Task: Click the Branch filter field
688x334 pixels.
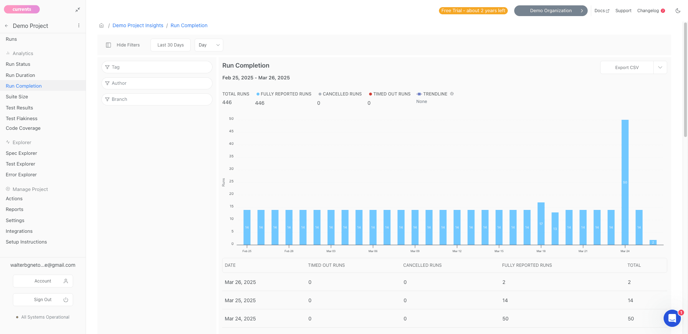Action: point(157,99)
